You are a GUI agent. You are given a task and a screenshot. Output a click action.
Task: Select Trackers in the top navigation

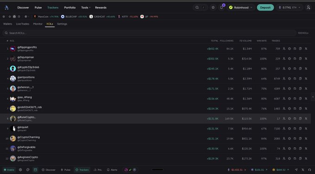coord(53,7)
